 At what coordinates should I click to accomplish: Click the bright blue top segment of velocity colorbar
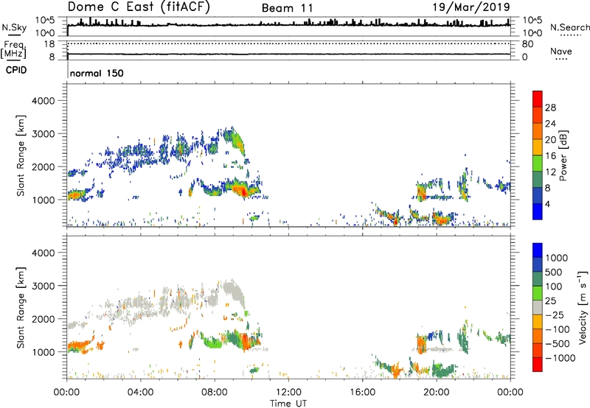tap(538, 250)
